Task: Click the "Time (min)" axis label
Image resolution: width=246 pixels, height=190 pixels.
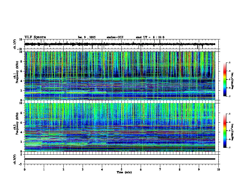Action: (124, 172)
